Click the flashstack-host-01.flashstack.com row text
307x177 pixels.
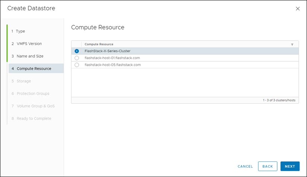click(x=112, y=58)
